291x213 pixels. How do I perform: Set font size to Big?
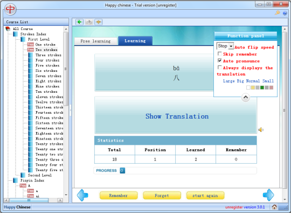(240, 81)
